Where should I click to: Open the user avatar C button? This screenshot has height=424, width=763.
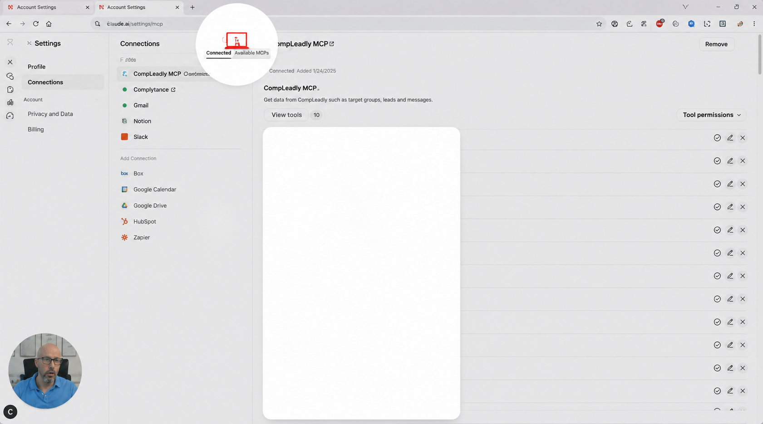10,412
